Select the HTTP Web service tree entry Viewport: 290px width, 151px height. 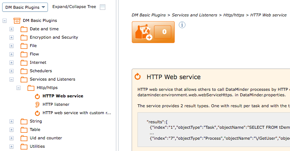(63, 96)
